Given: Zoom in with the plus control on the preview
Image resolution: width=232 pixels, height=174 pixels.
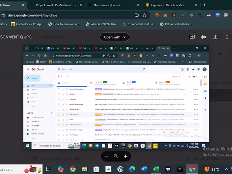Looking at the screenshot, I should pos(126,156).
